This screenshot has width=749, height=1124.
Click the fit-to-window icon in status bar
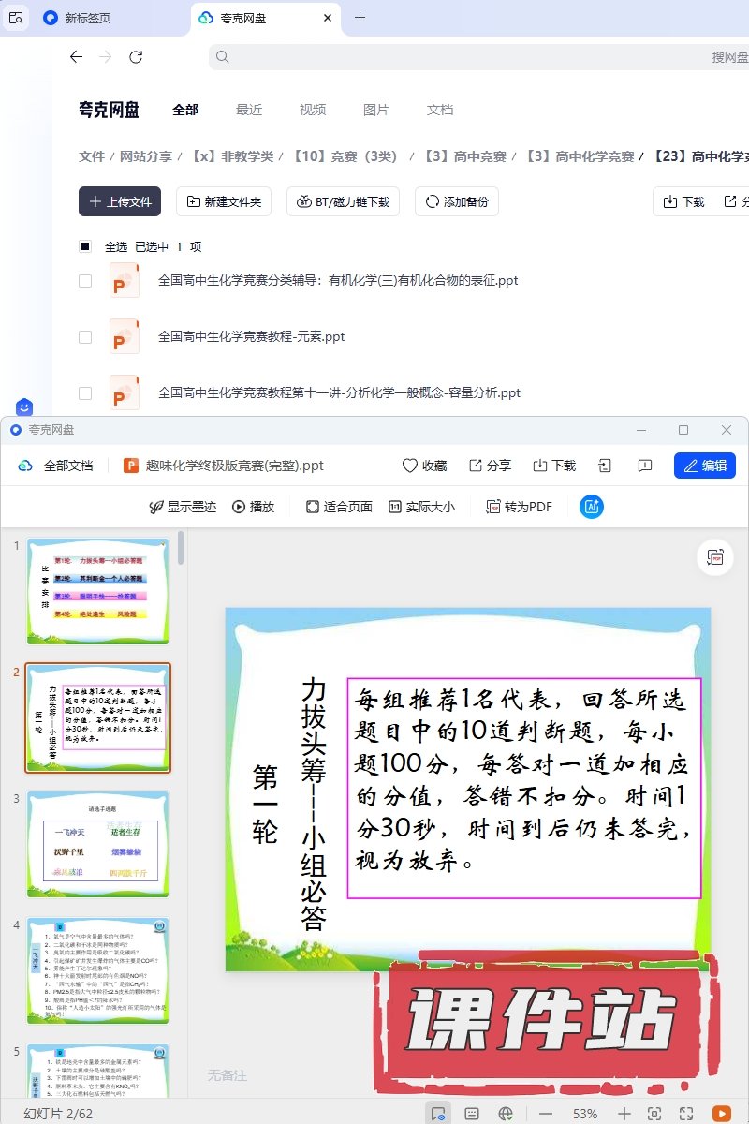pyautogui.click(x=654, y=1114)
